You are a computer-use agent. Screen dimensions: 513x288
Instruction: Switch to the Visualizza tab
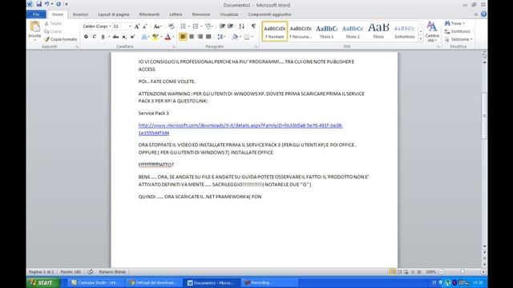[x=229, y=14]
